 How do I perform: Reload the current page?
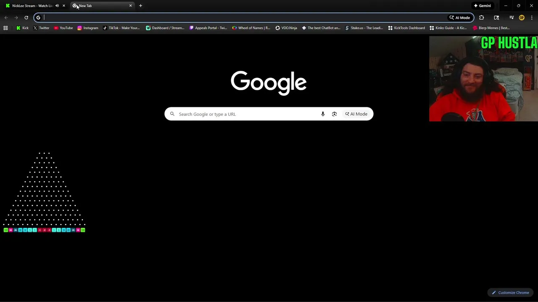click(x=26, y=18)
